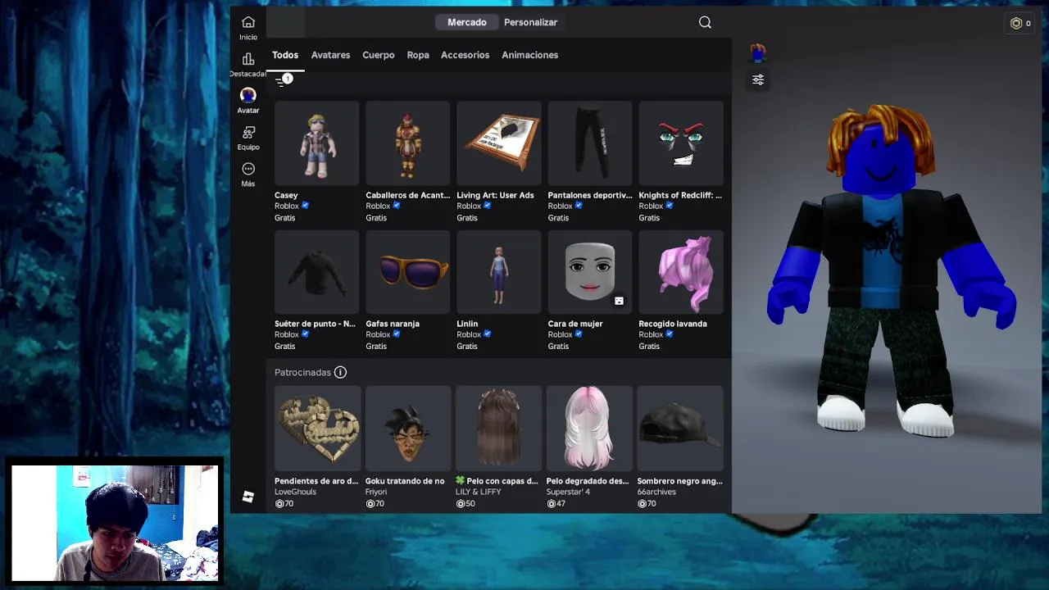Click avatar thumbnail icon above sliders
Image resolution: width=1049 pixels, height=590 pixels.
pos(758,54)
